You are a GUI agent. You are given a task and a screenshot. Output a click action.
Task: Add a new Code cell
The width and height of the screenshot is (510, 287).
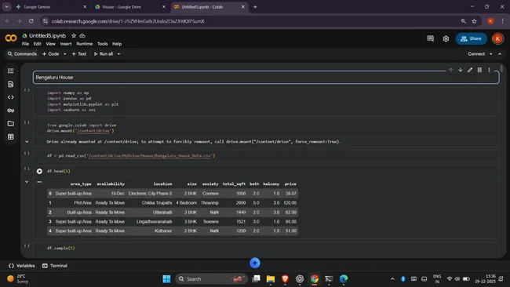[x=51, y=54]
